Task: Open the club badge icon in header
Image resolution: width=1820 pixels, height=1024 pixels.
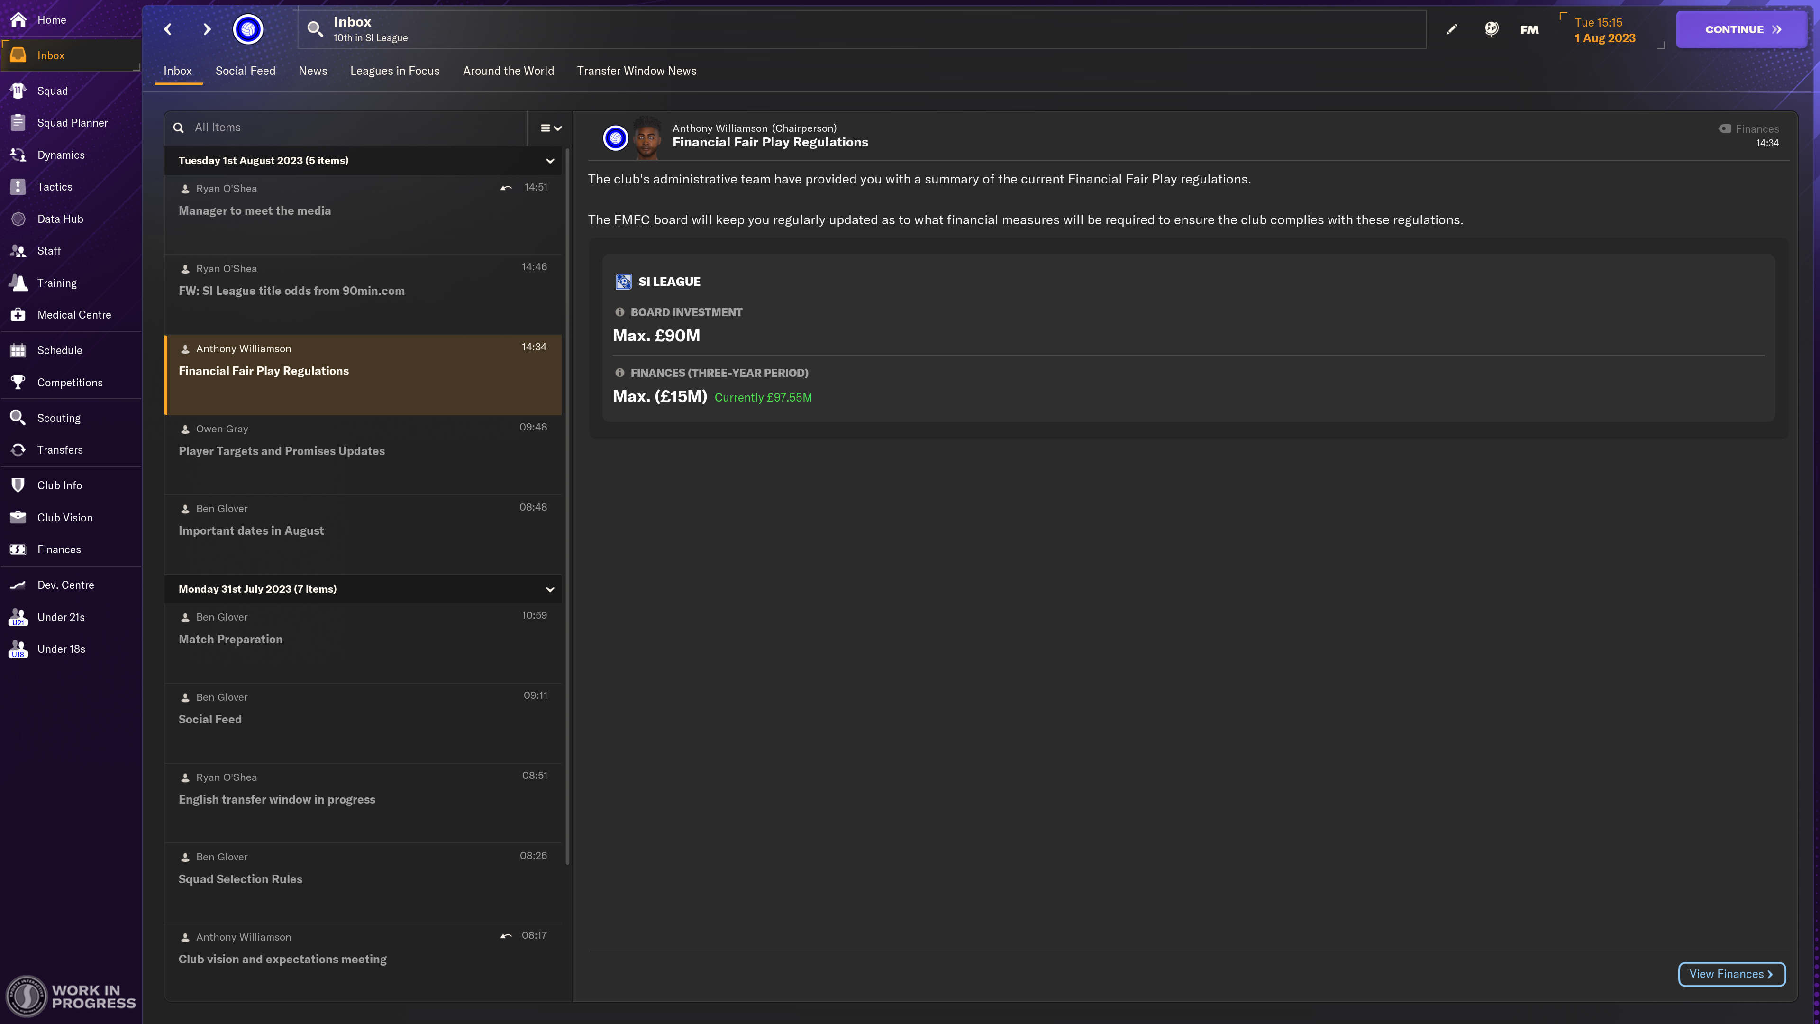Action: 248,29
